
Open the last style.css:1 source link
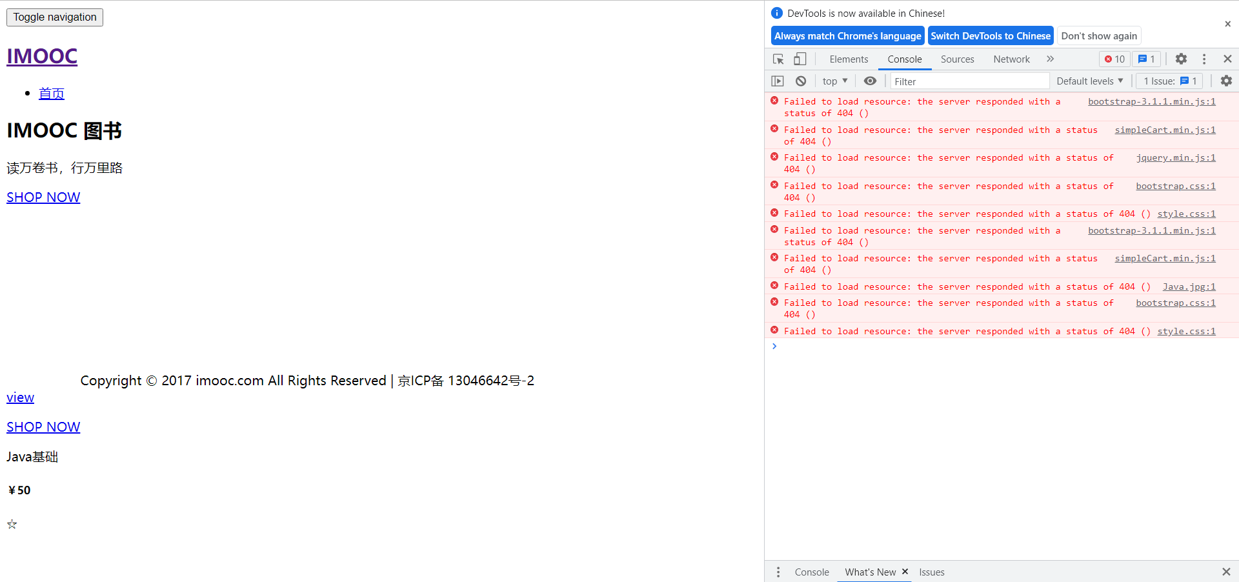(x=1186, y=331)
